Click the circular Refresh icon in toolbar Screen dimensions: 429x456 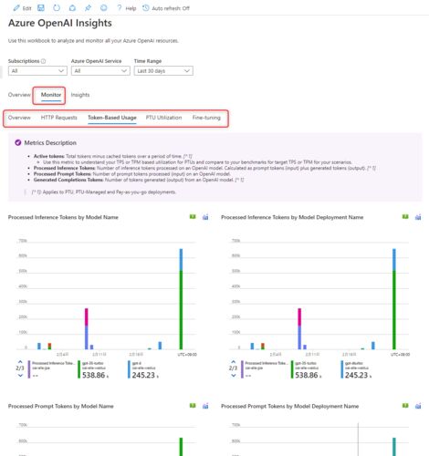(57, 8)
